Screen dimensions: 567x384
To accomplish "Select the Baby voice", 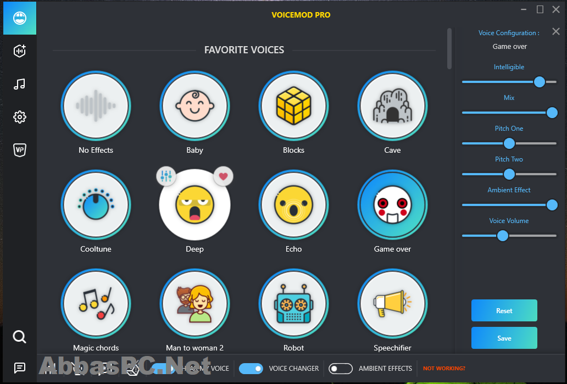I will click(194, 106).
